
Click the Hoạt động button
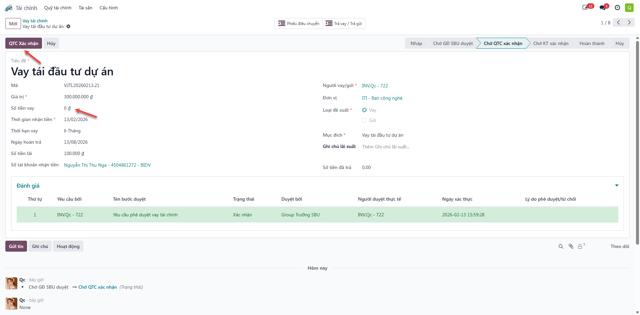pyautogui.click(x=68, y=246)
